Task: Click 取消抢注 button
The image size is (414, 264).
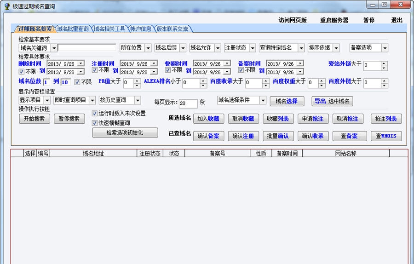Action: click(x=348, y=119)
